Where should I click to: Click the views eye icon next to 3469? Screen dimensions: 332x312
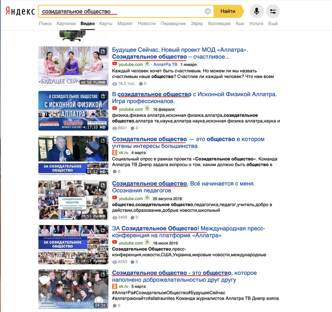click(x=114, y=217)
